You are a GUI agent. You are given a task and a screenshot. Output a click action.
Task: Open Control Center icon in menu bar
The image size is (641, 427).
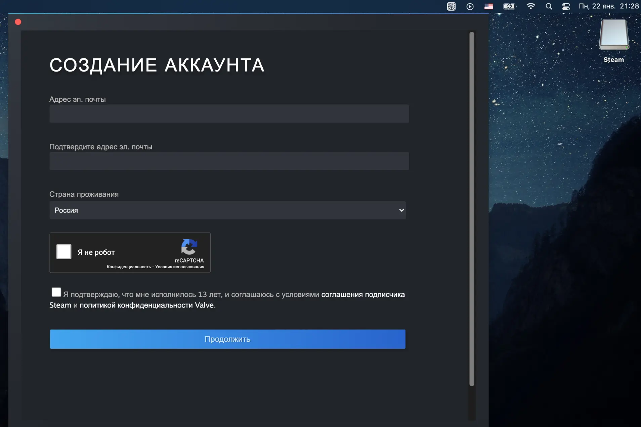566,6
